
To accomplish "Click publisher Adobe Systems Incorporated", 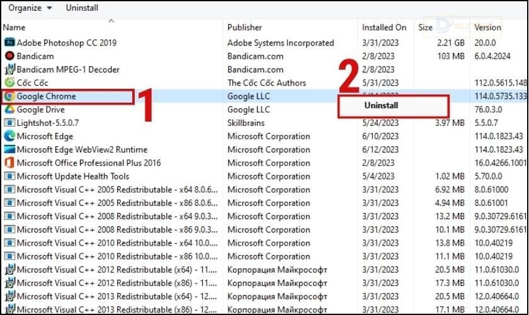I will 281,43.
